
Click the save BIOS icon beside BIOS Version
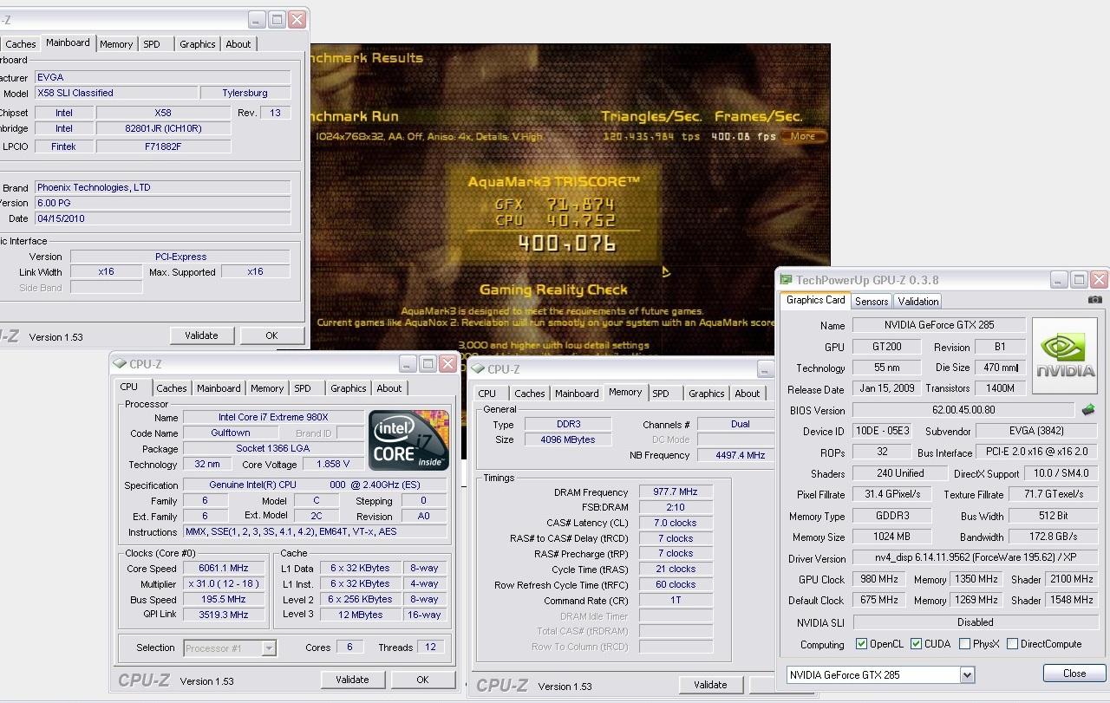[x=1087, y=410]
